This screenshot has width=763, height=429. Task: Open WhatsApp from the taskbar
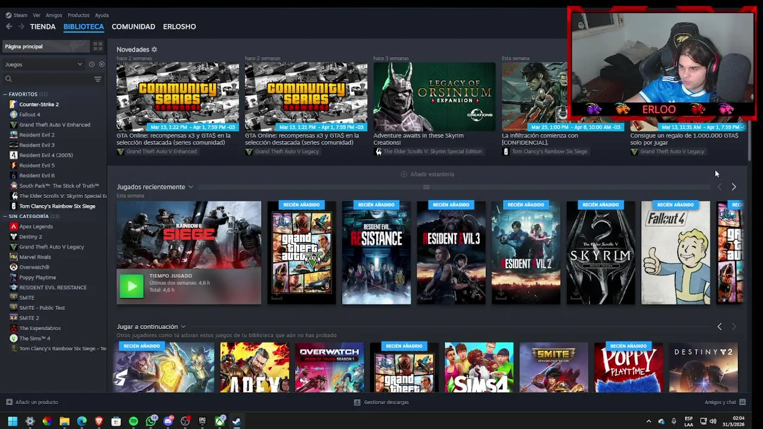coord(151,421)
